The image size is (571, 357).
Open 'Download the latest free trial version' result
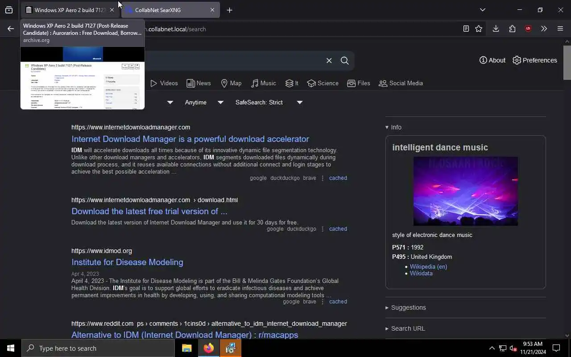click(149, 211)
